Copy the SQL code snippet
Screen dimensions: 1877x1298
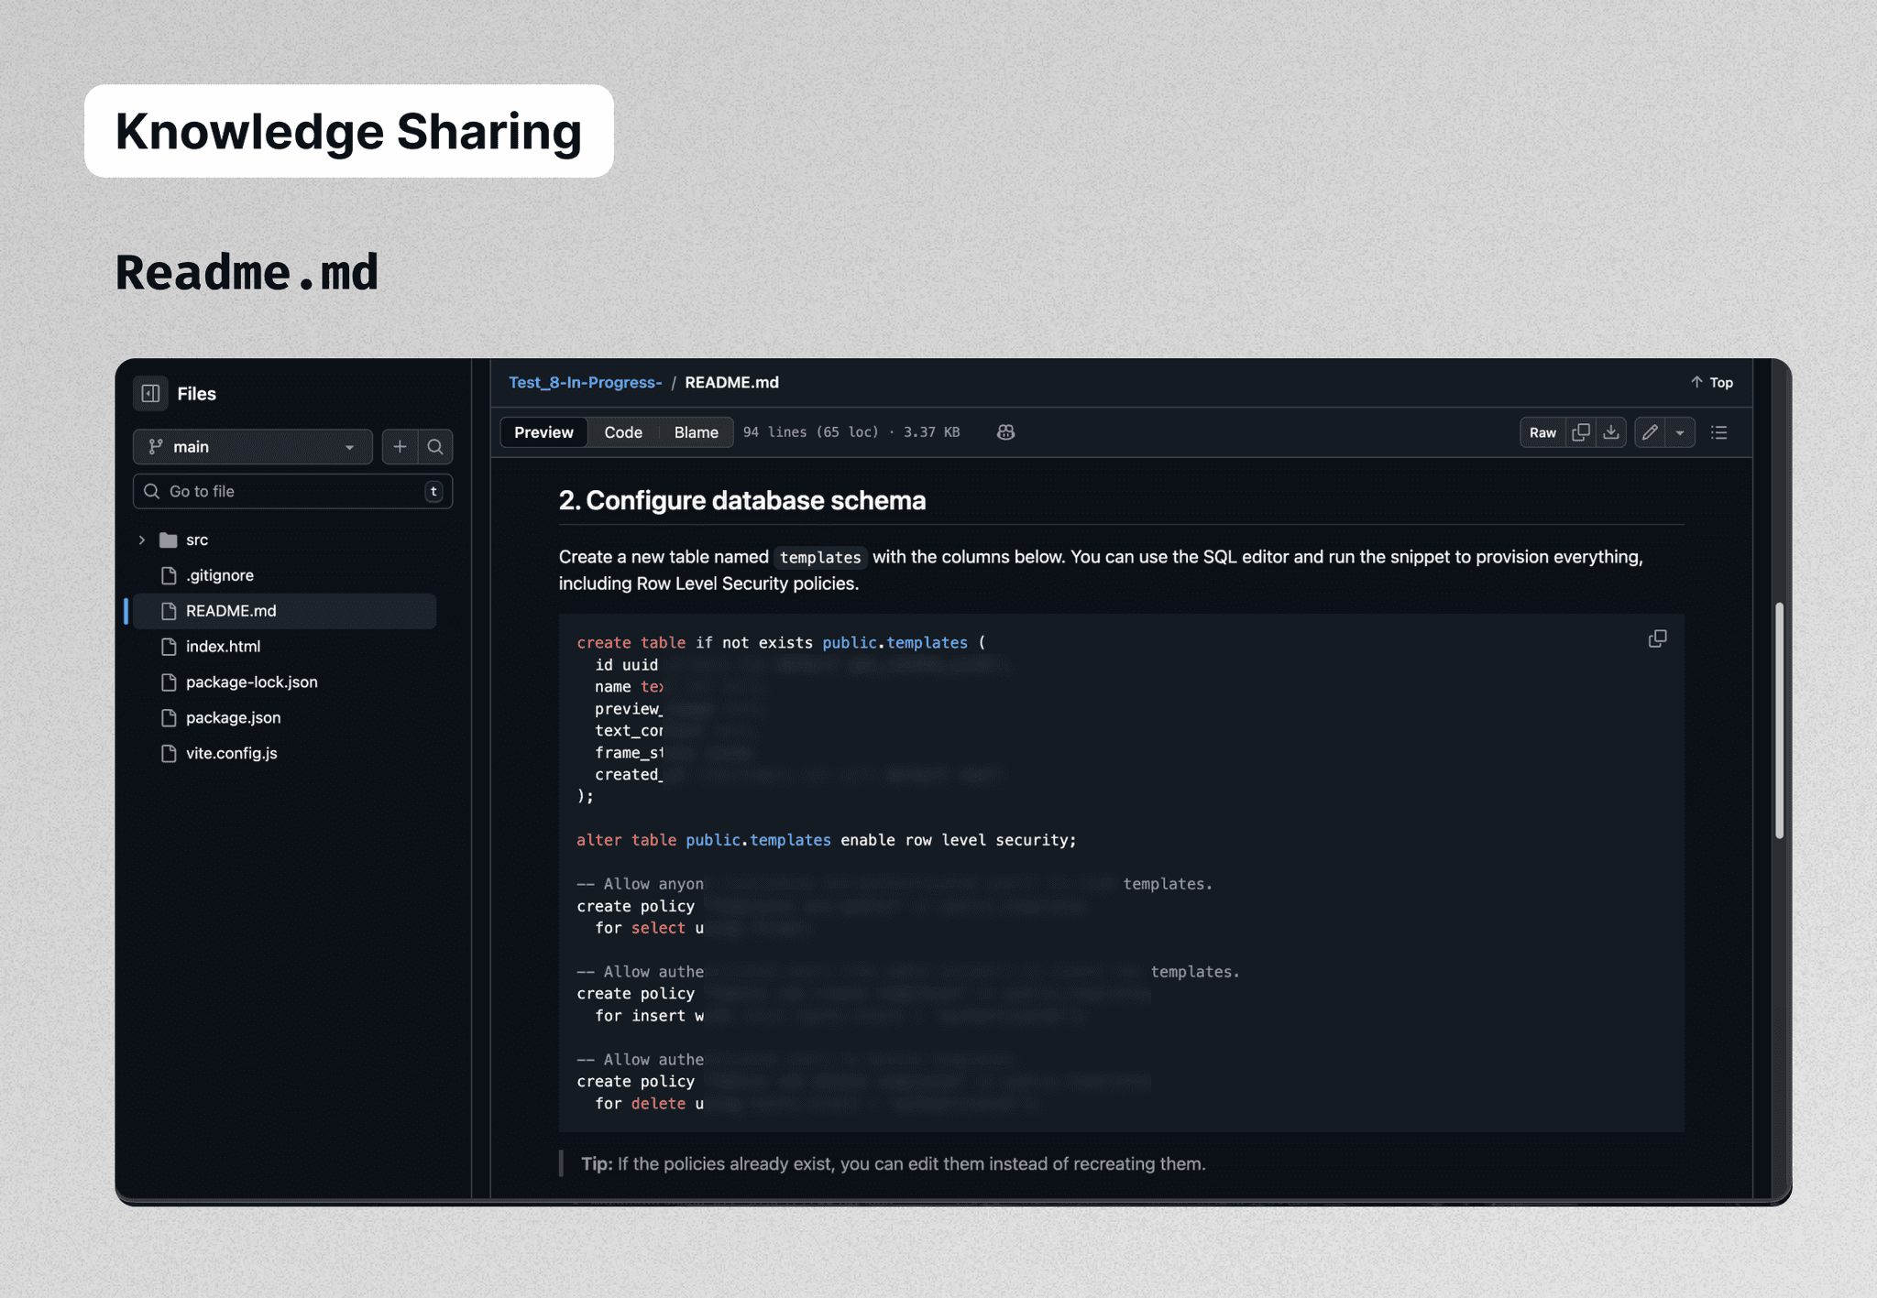tap(1657, 638)
